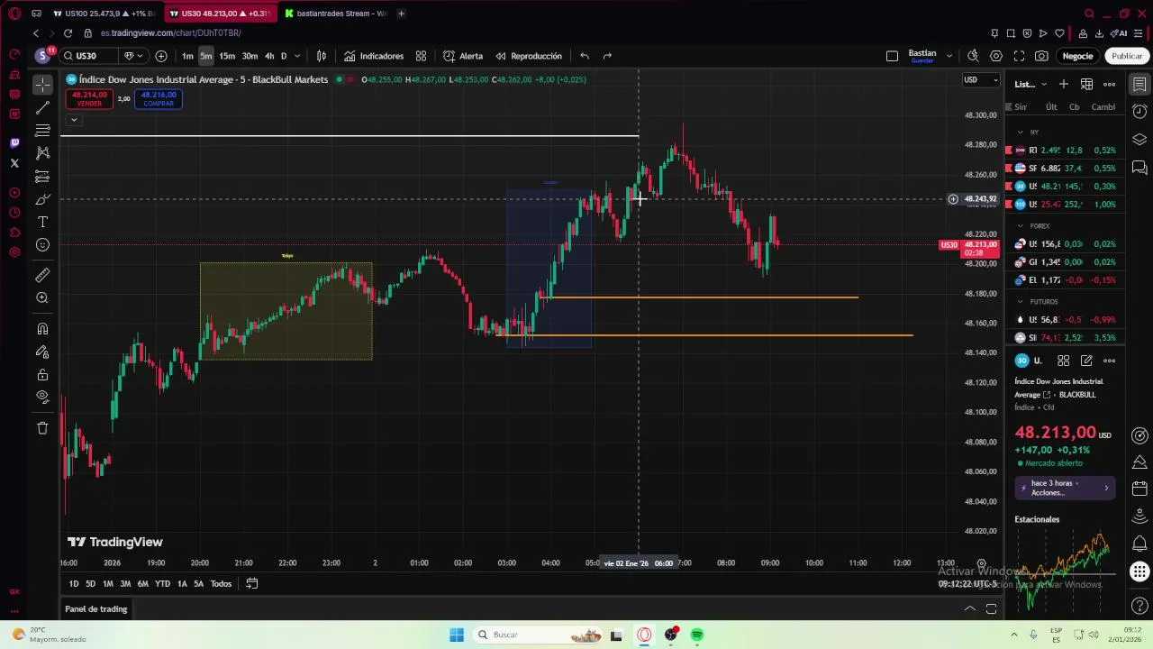Select the Text tool

point(42,222)
